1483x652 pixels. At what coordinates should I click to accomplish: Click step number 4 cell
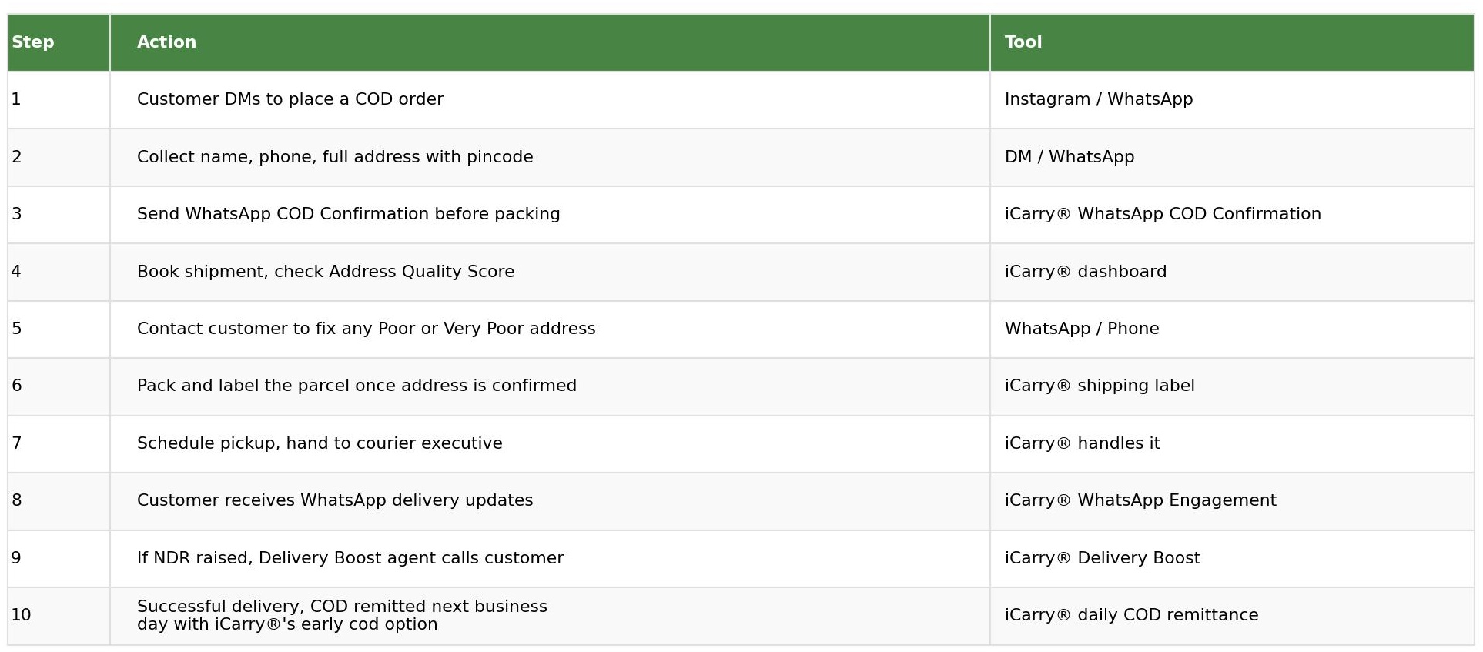coord(59,272)
